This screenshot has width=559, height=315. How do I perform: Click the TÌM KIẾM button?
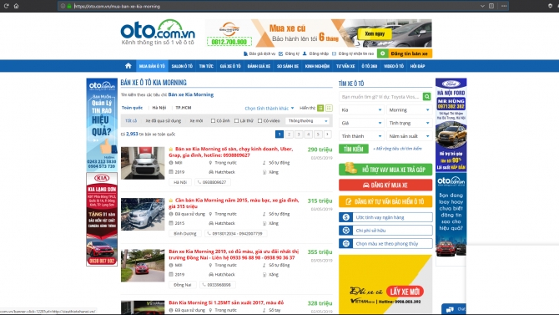pyautogui.click(x=353, y=149)
